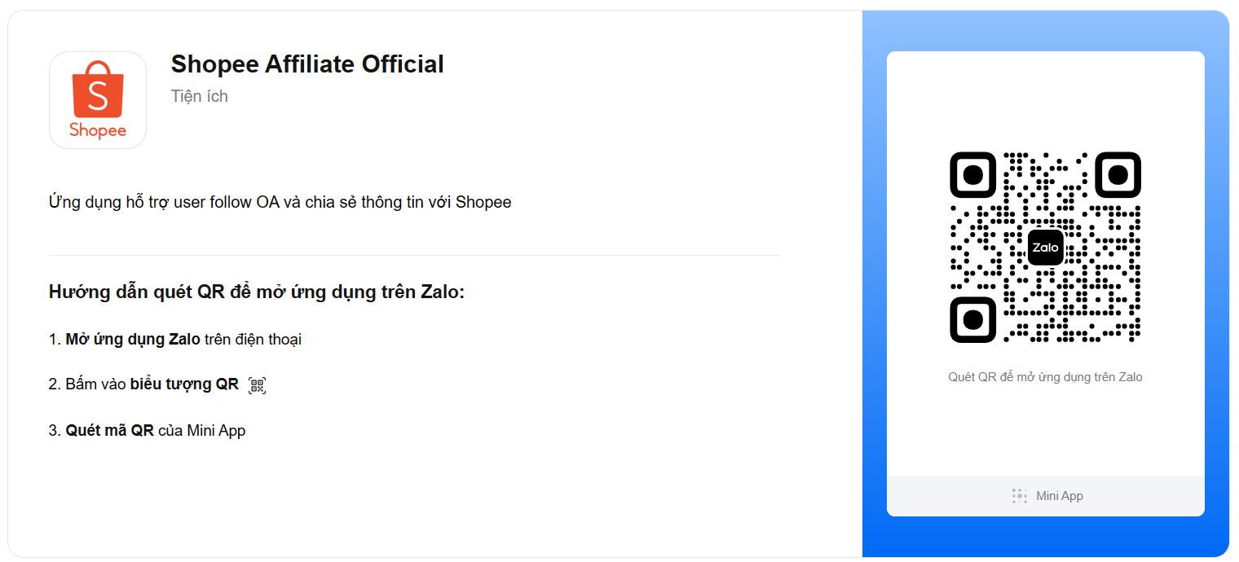1239x562 pixels.
Task: Click the Zalo logo in QR center
Action: [1045, 248]
